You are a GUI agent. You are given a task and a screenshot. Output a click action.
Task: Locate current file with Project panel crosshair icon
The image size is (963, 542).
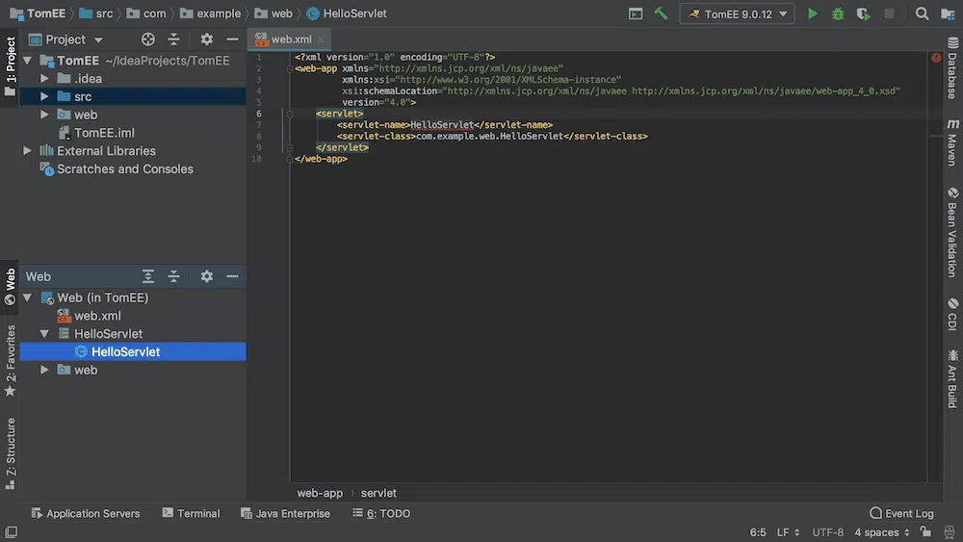(148, 39)
